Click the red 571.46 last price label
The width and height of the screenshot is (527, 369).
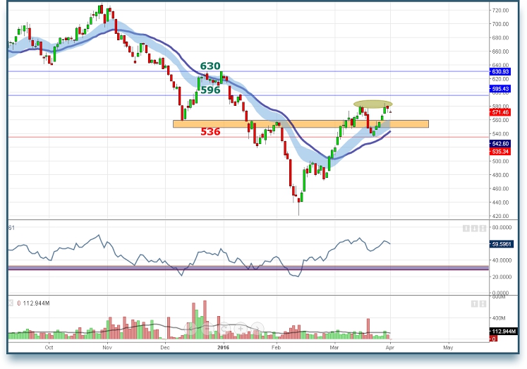[501, 112]
